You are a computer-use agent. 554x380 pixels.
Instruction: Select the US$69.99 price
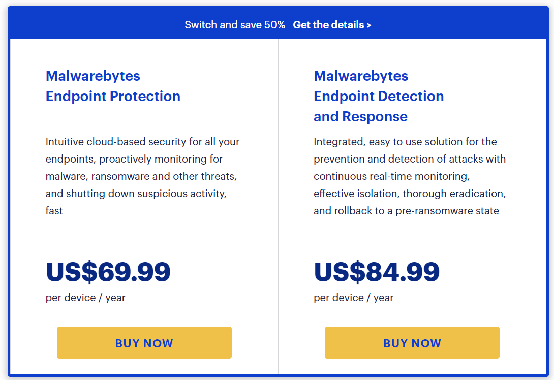point(108,272)
